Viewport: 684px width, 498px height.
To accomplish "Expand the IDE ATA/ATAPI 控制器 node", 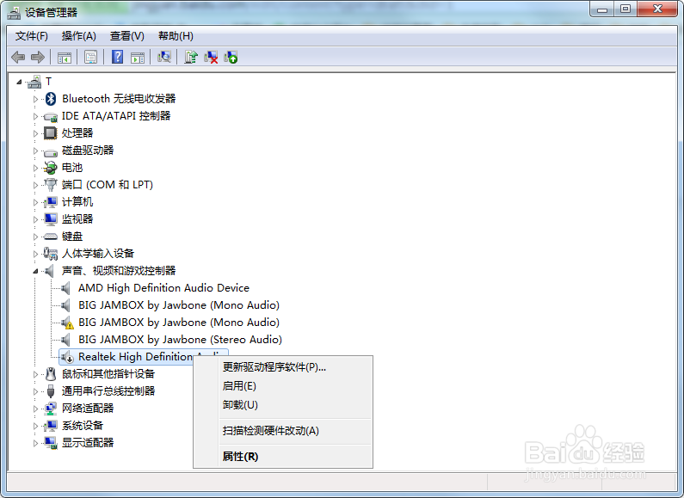I will click(35, 116).
